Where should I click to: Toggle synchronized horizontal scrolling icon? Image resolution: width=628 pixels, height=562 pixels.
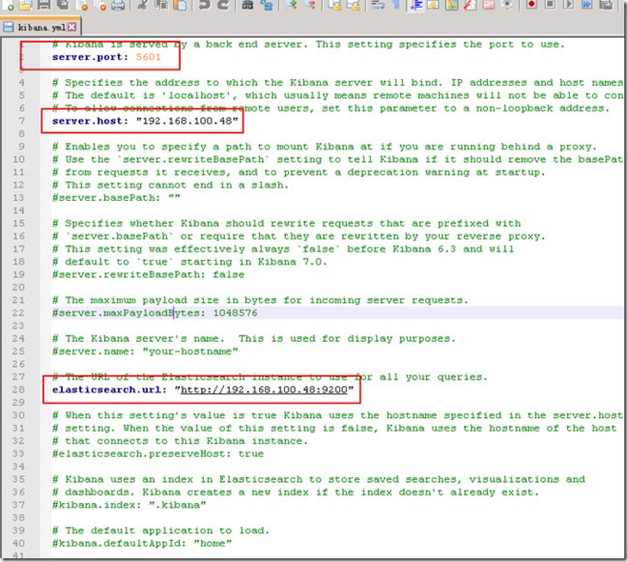pyautogui.click(x=354, y=5)
